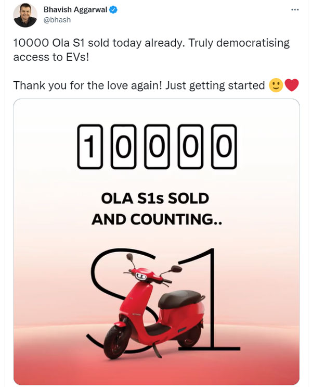
Task: Open the three-dot more options menu
Action: click(295, 10)
